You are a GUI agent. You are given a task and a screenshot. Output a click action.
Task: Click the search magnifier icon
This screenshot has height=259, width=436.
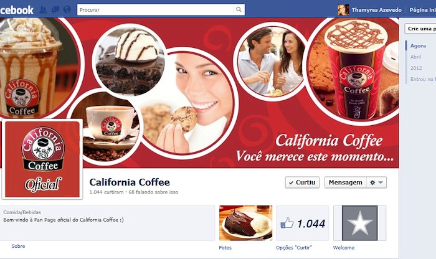pos(239,9)
